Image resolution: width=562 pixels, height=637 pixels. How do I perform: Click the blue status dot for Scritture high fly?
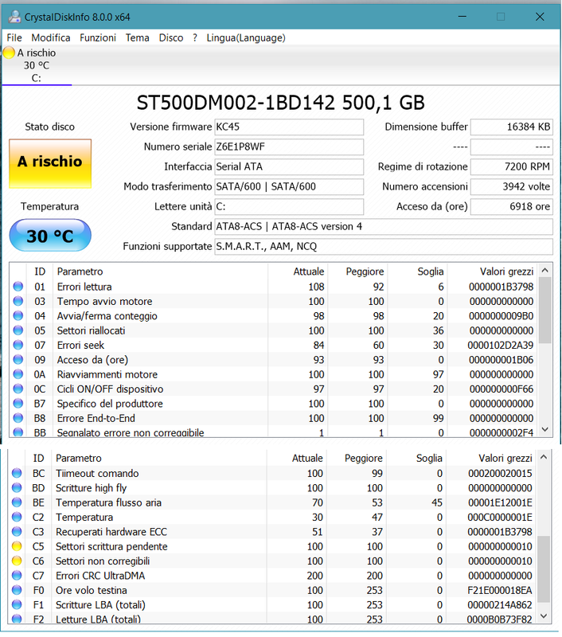click(x=17, y=487)
